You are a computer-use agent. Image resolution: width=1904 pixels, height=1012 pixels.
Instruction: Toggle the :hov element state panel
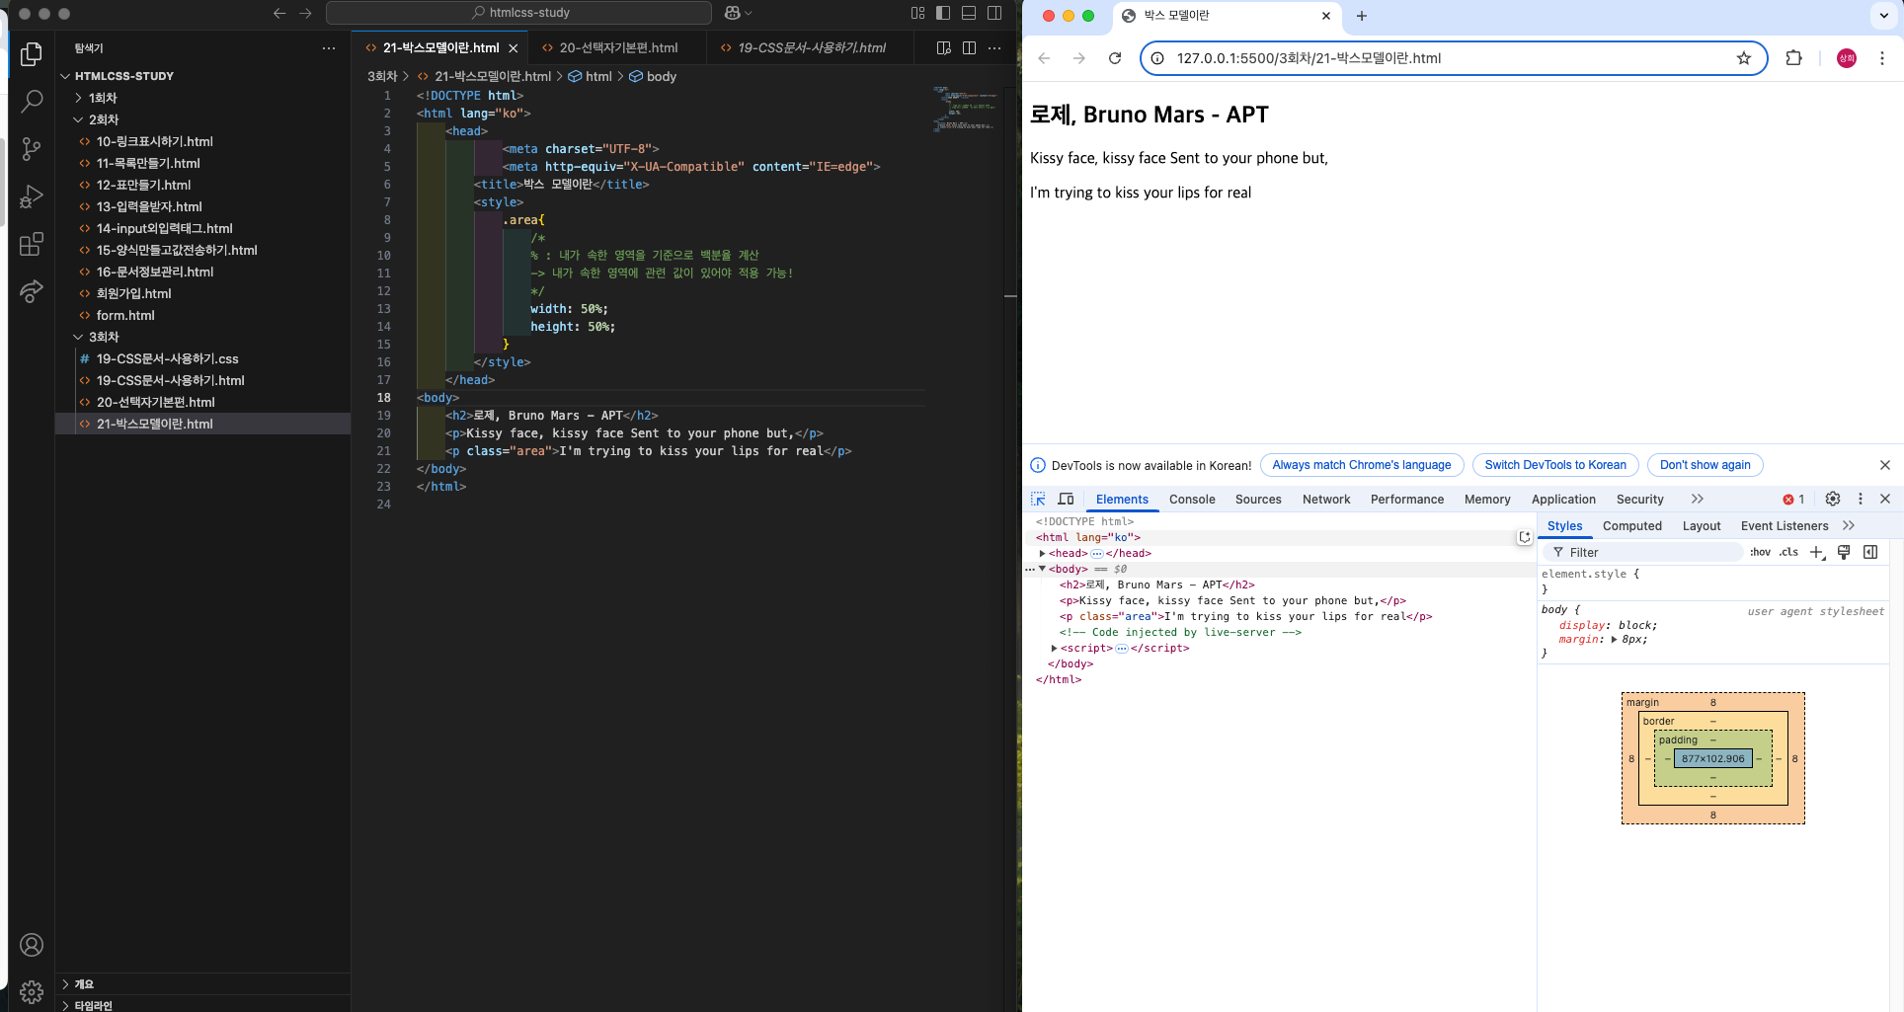(x=1760, y=552)
